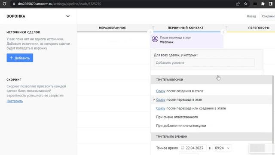
Task: Open scoring settings via Настроить link
Action: [15, 101]
